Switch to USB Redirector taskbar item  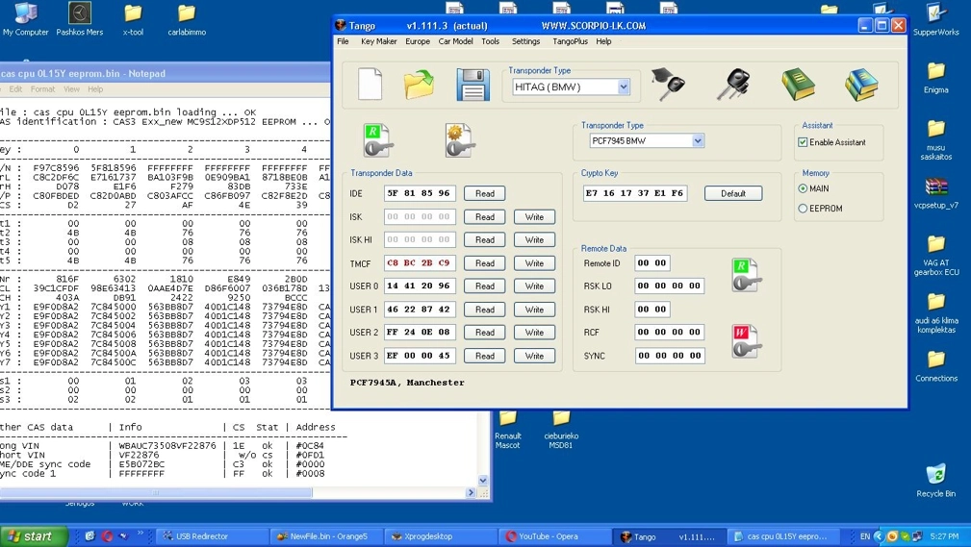(212, 536)
